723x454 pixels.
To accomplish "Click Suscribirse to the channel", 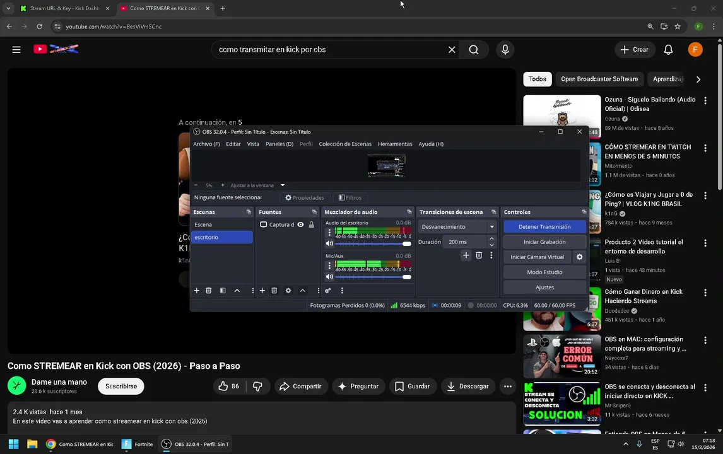I will [121, 387].
